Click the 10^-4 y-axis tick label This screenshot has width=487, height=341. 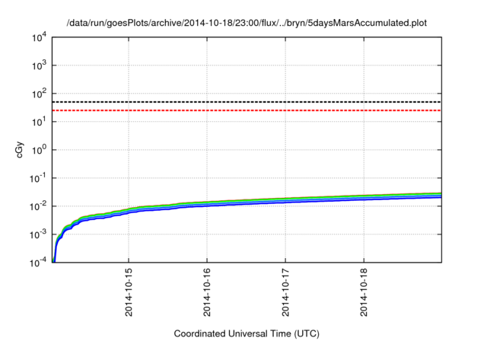click(38, 263)
